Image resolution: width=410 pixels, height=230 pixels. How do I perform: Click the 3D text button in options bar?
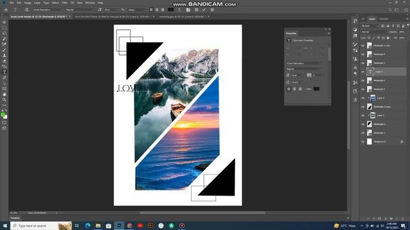212,10
